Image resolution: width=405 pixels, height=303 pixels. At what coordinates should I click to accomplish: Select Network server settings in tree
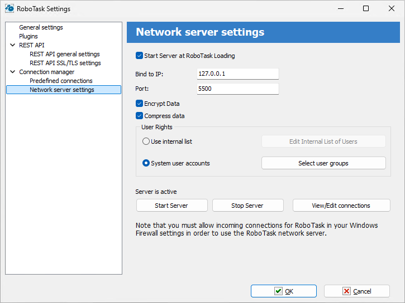pos(64,90)
